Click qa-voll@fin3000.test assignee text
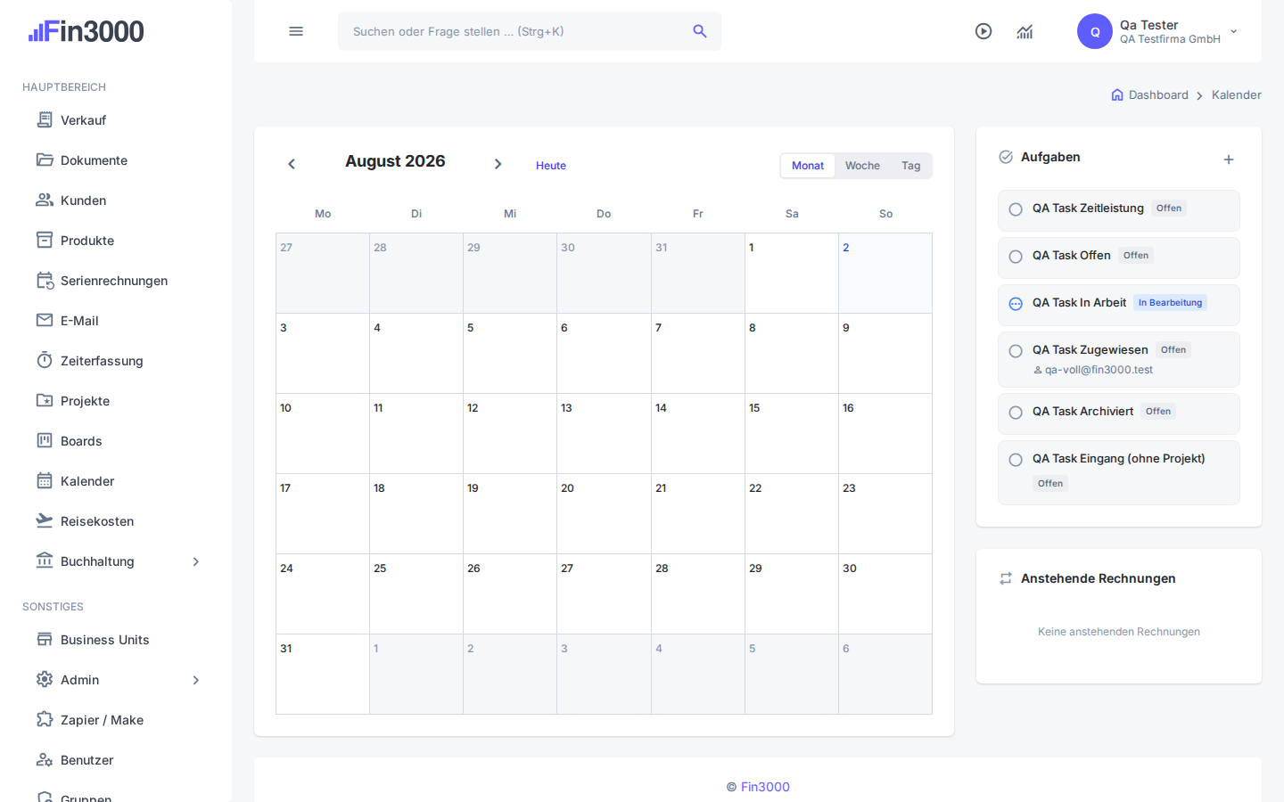 point(1099,370)
